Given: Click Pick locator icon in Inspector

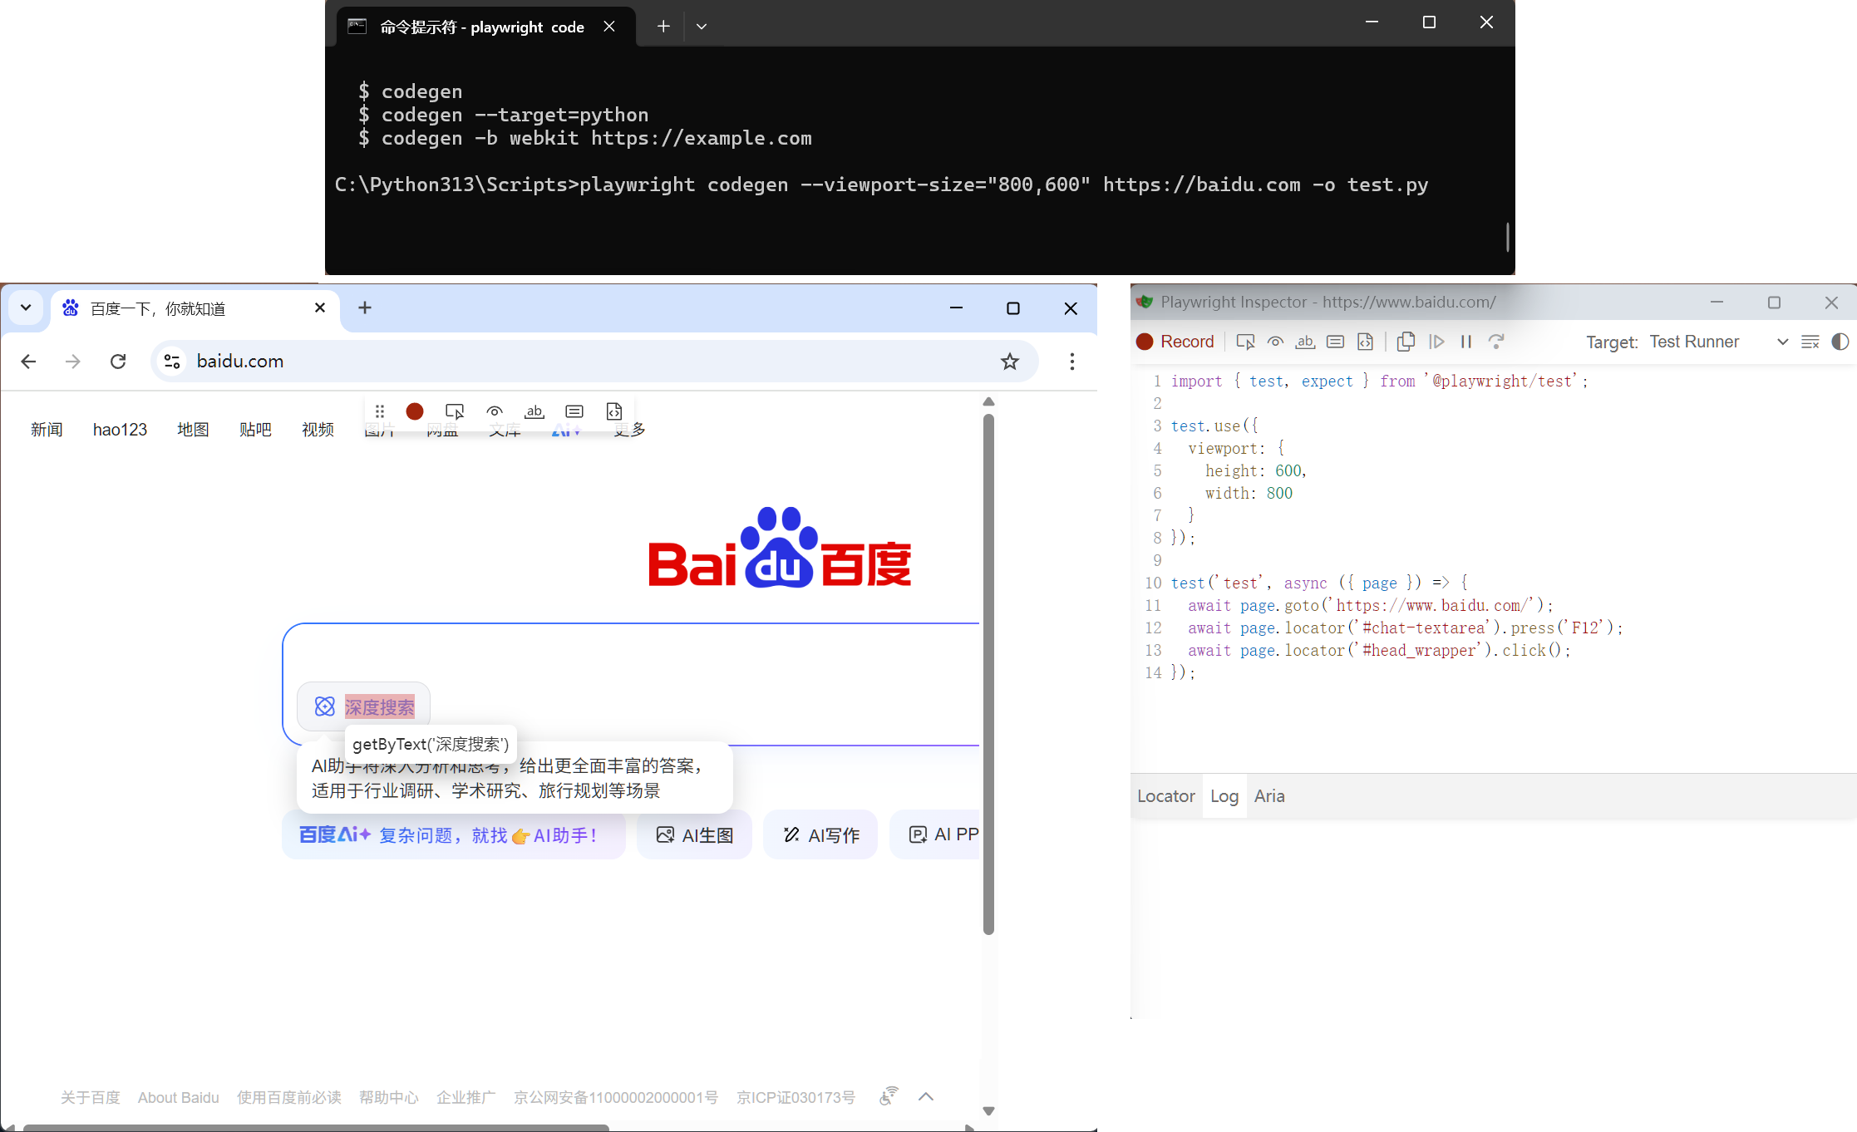Looking at the screenshot, I should (x=1244, y=342).
